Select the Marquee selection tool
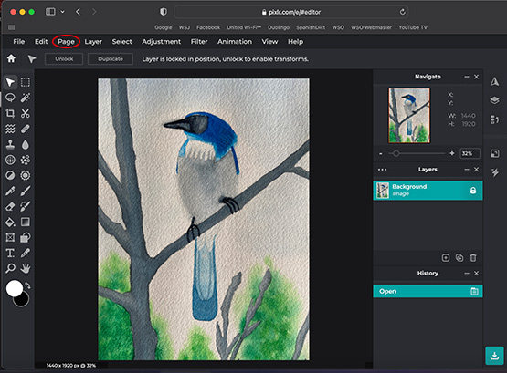This screenshot has width=507, height=373. click(26, 82)
